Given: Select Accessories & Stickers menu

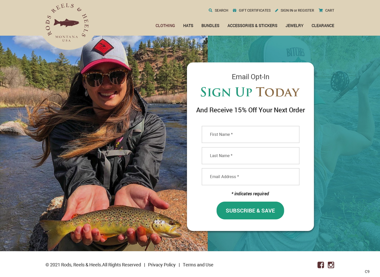Looking at the screenshot, I should pos(252,26).
